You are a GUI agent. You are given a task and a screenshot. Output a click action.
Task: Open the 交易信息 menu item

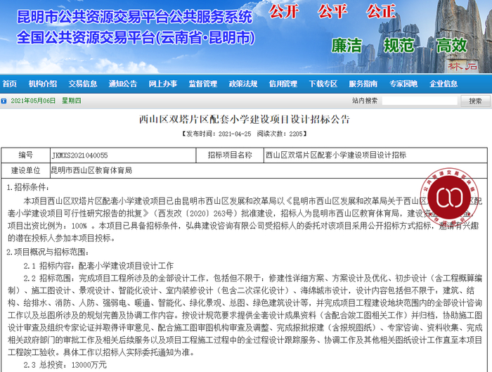pyautogui.click(x=83, y=84)
